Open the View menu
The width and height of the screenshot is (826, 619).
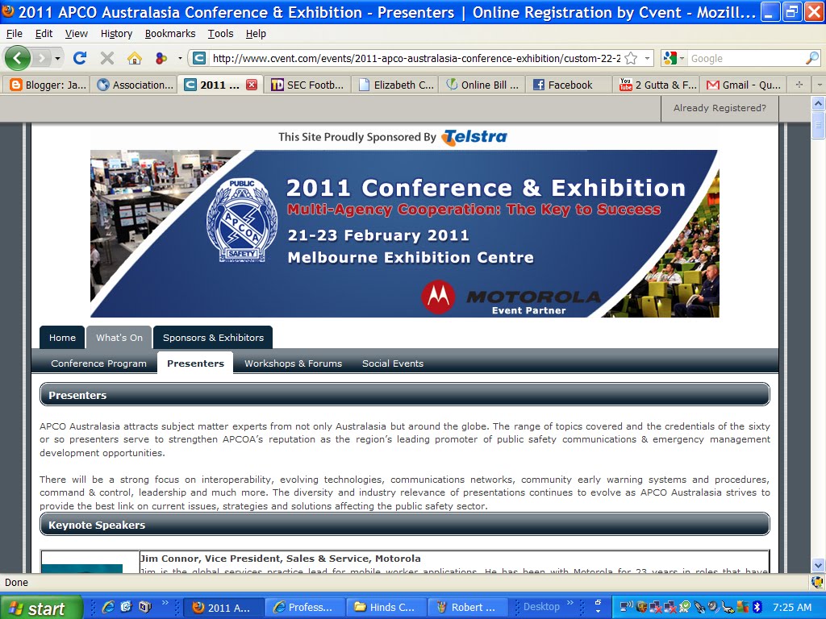(77, 34)
